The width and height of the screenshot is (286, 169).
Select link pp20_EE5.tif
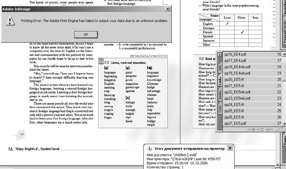click(253, 79)
